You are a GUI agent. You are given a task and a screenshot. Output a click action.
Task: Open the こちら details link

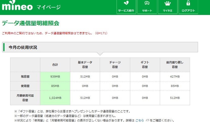click(140, 120)
